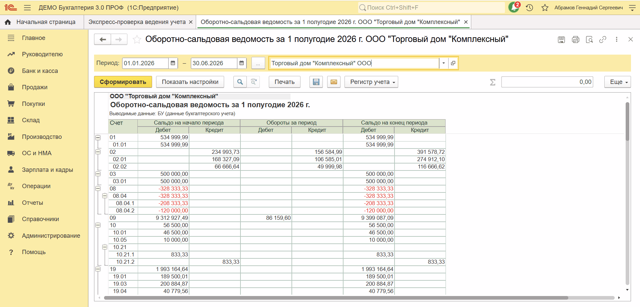Open the history clock icon
Screen dimensions: 640x307
pyautogui.click(x=529, y=8)
